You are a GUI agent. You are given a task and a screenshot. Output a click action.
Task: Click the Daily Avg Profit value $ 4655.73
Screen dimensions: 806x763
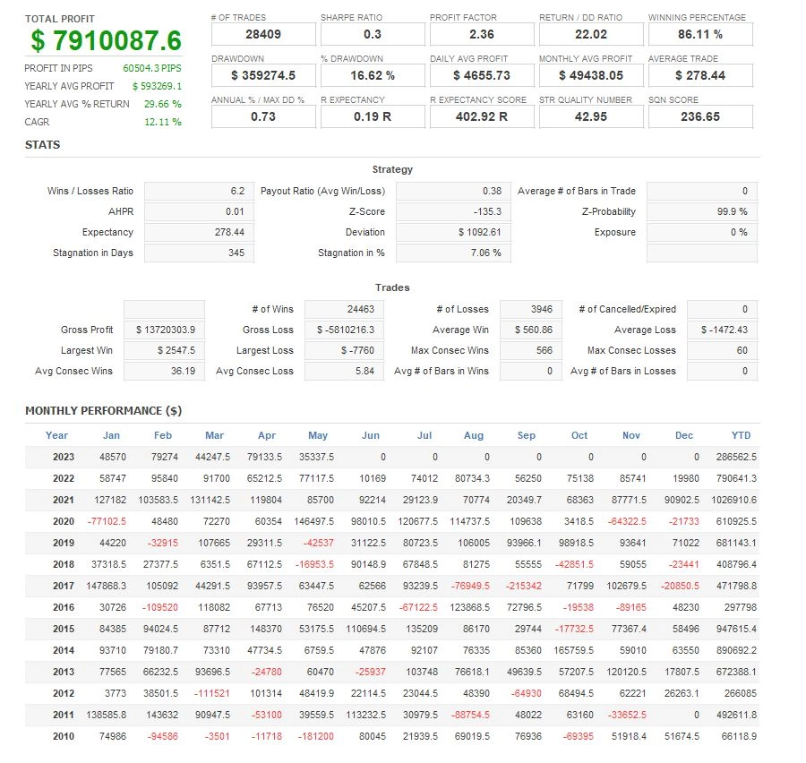point(482,75)
